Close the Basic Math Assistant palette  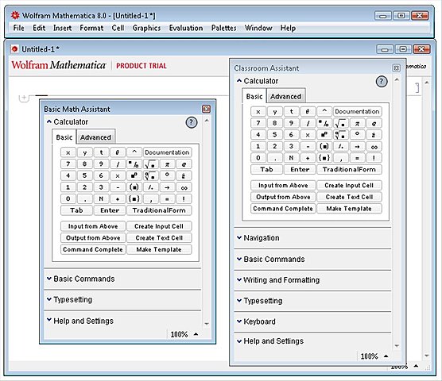[x=206, y=109]
